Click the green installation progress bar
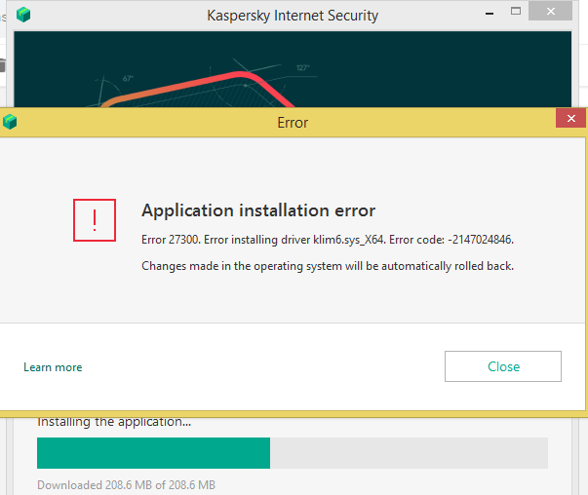This screenshot has height=495, width=588. point(153,453)
